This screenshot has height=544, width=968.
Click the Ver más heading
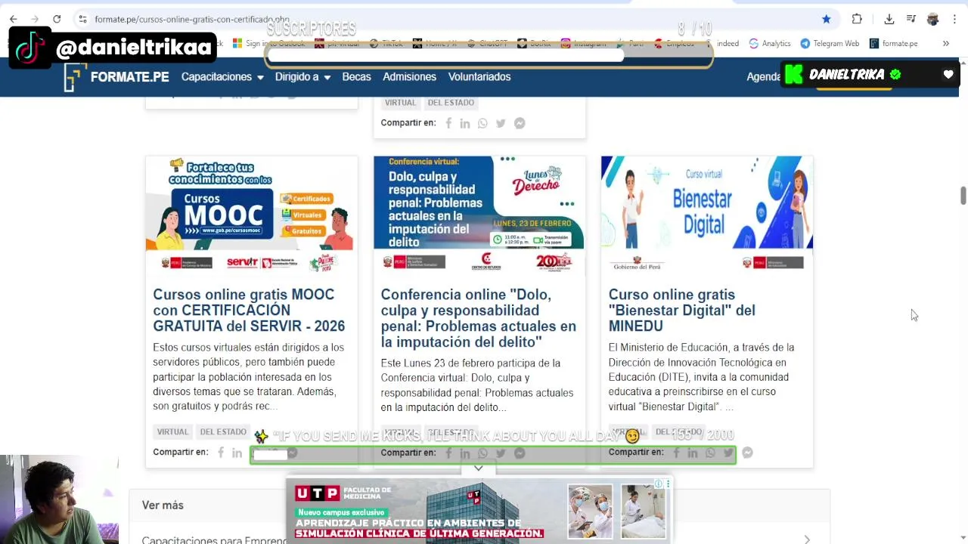163,505
